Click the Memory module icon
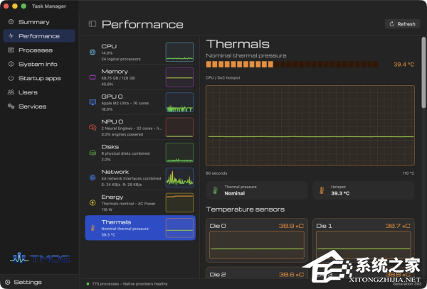Viewport: 427px width, 289px height. pos(93,77)
